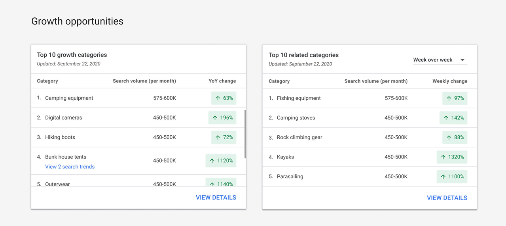Click the 72% growth badge for Hiking boots
The width and height of the screenshot is (506, 226).
click(224, 137)
